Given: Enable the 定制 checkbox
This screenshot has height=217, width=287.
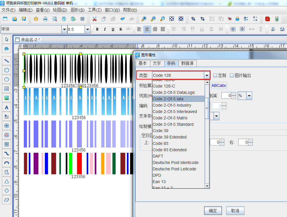Looking at the screenshot, I should pos(215,76).
